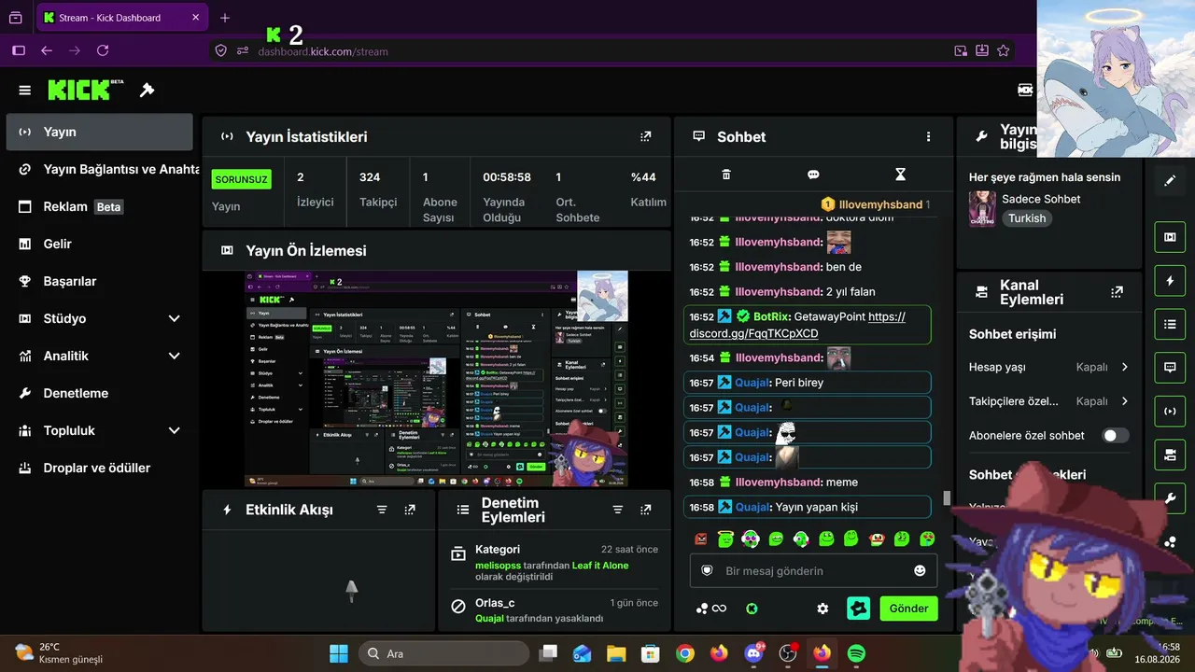Open the emoji picker in the message box
1195x672 pixels.
[x=920, y=570]
